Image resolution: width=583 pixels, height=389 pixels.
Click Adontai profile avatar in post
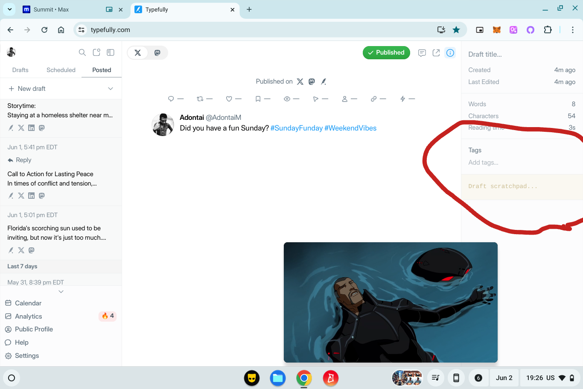(163, 125)
